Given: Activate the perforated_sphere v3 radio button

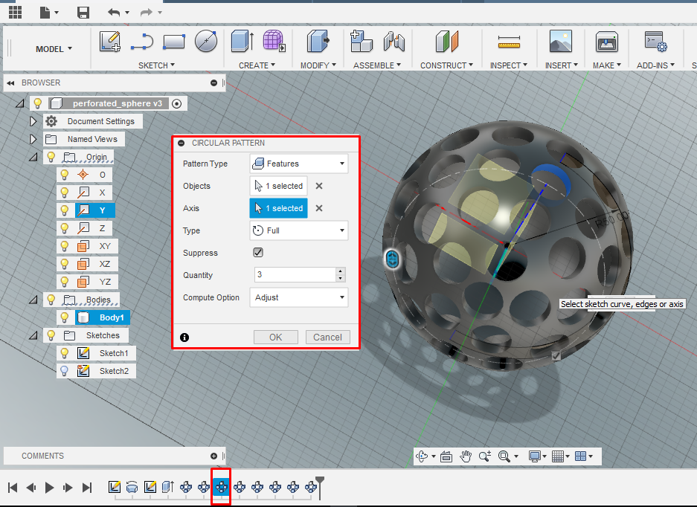Looking at the screenshot, I should (176, 103).
